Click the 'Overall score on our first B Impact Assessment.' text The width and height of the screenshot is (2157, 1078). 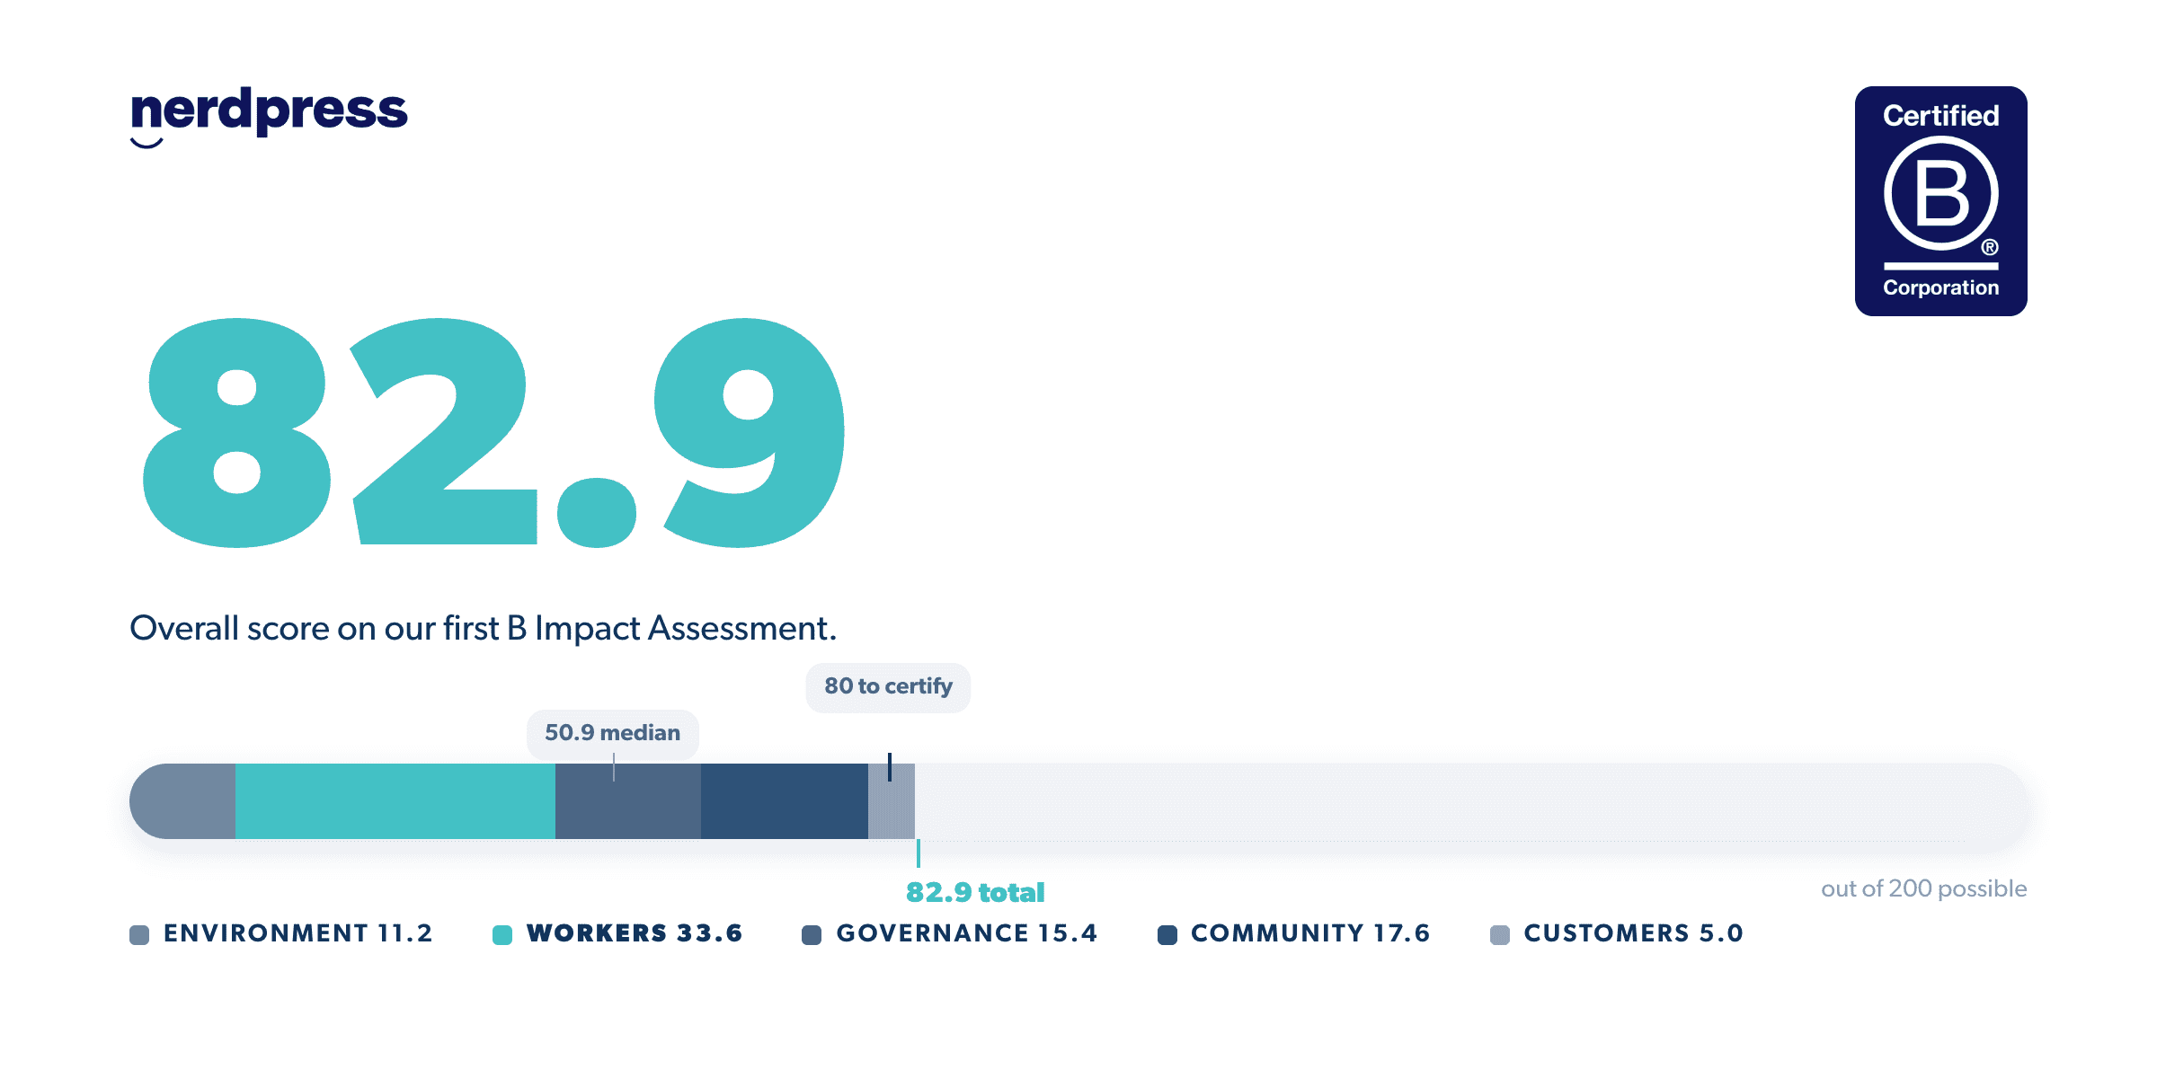pos(483,628)
